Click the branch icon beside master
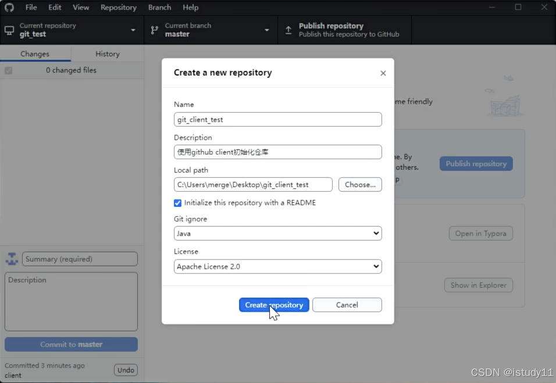 pos(154,30)
